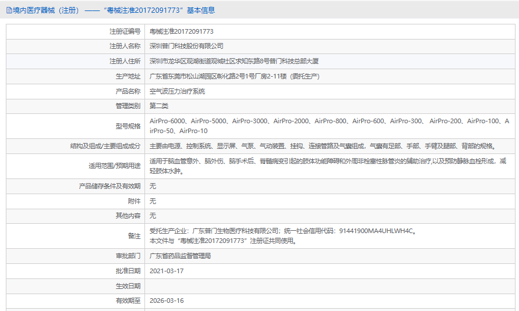Select the 无 value in the 产品储存条件及有效期 row

point(153,187)
